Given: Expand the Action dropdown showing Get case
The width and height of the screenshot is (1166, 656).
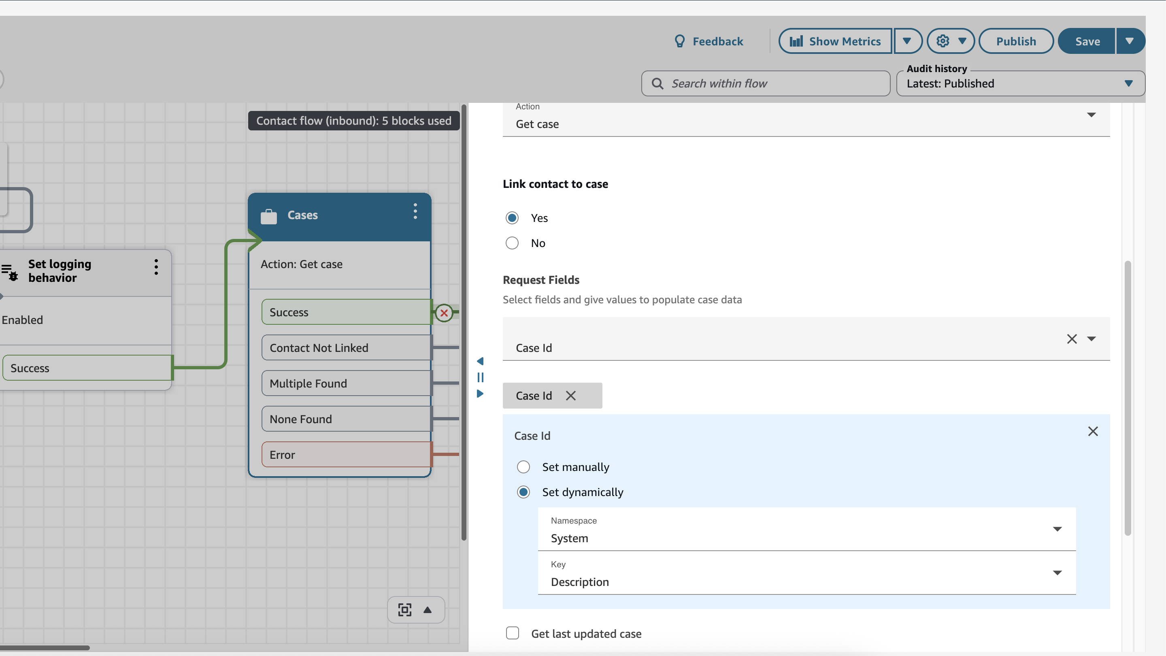Looking at the screenshot, I should click(x=1092, y=115).
